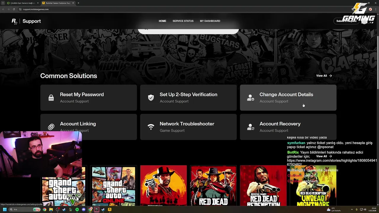Reload the page with the refresh icon
The image size is (379, 213).
click(14, 9)
